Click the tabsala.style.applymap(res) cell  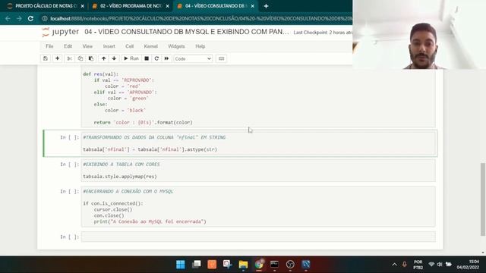(258, 170)
